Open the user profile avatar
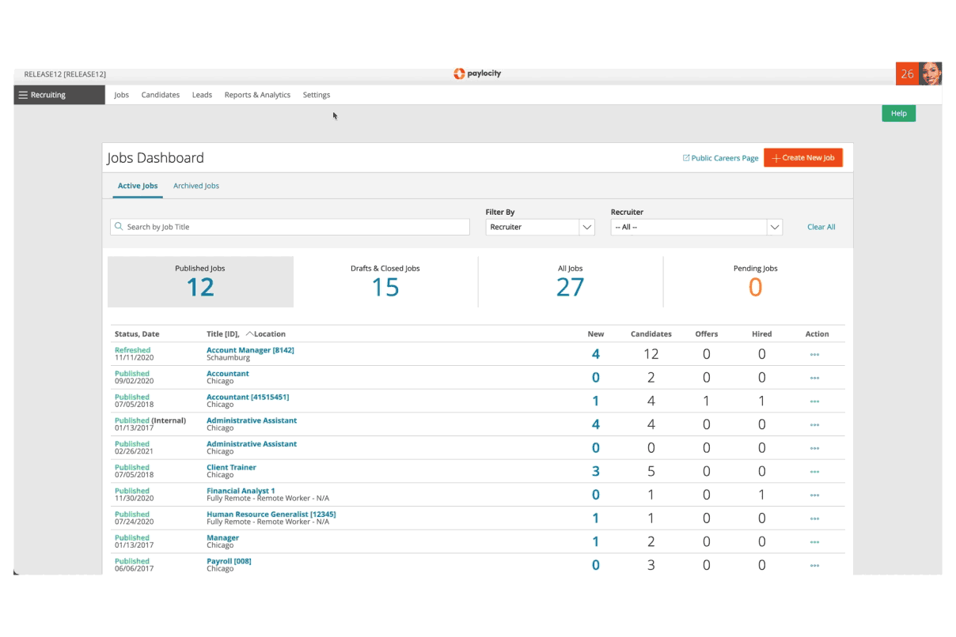The image size is (956, 637). click(x=930, y=73)
